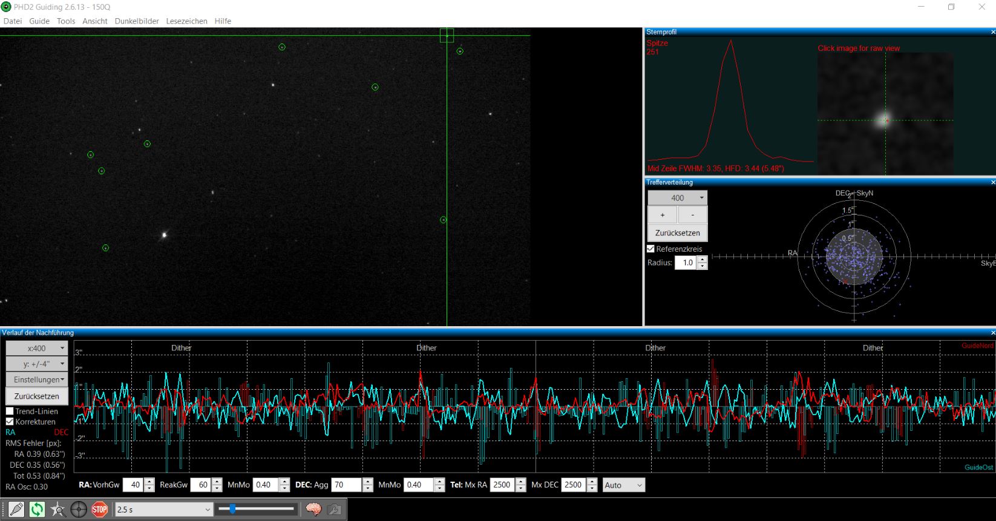Close the Verlauf der Nachführung panel
The width and height of the screenshot is (996, 521).
coord(992,333)
